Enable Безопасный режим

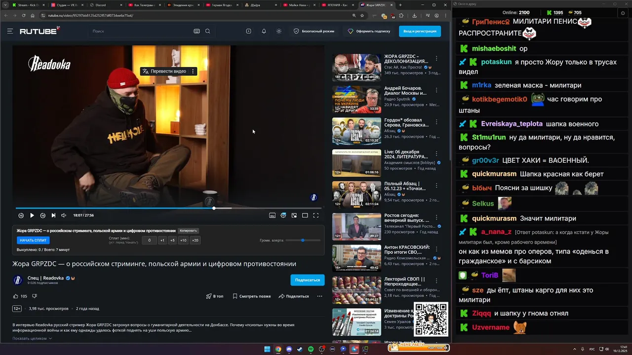(314, 31)
